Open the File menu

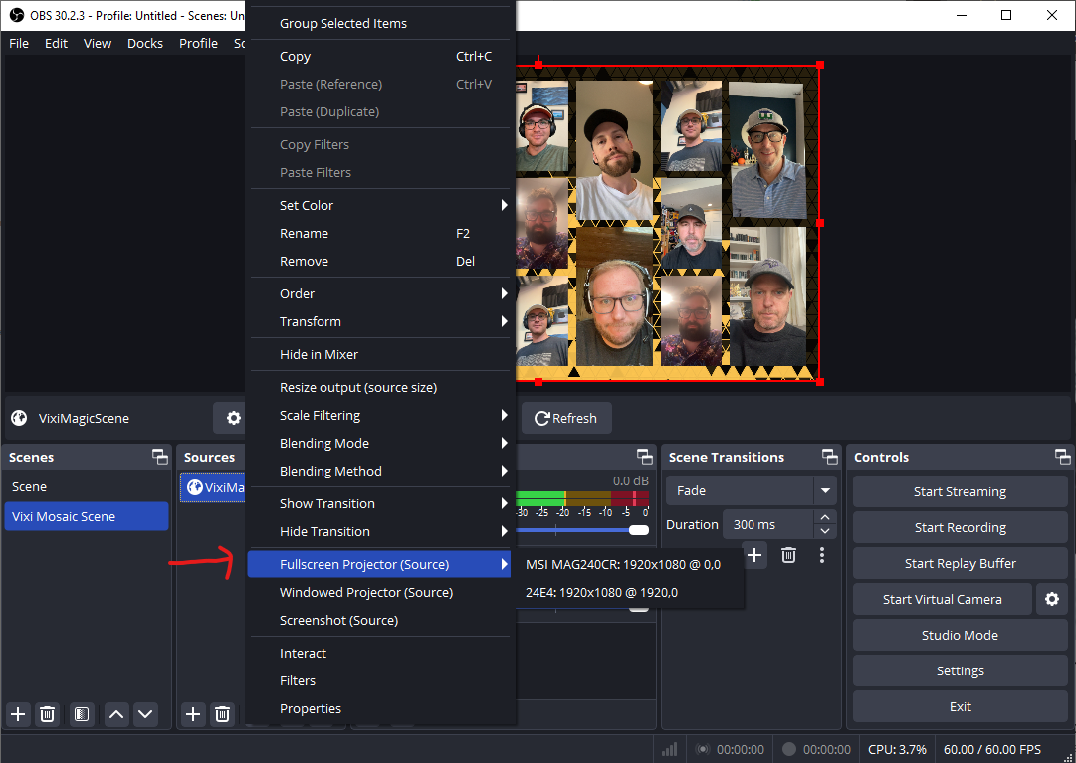point(19,43)
